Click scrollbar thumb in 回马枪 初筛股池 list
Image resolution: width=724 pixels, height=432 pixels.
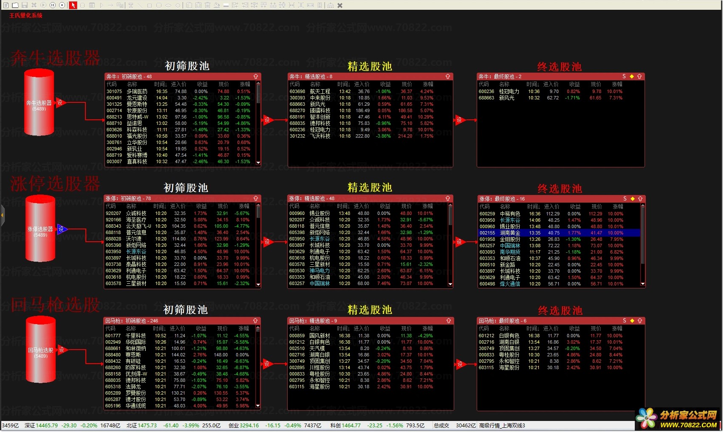pyautogui.click(x=258, y=330)
